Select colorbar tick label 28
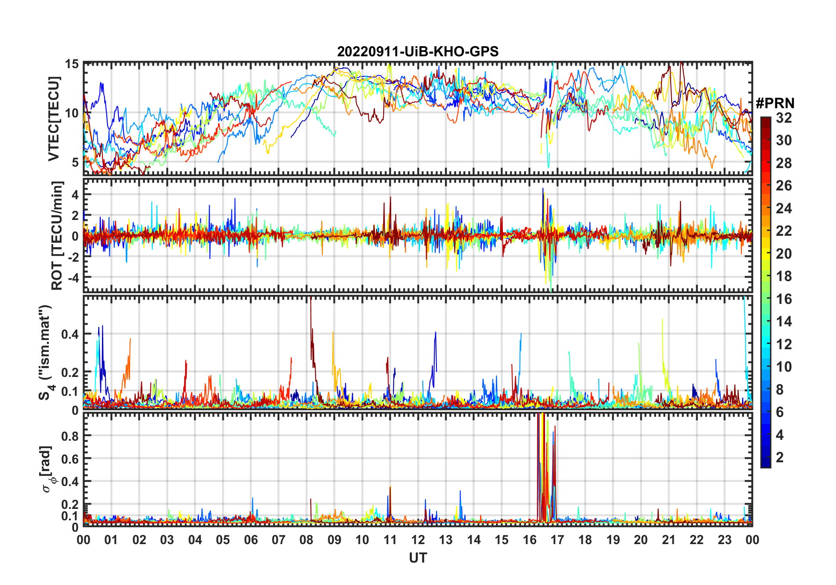The width and height of the screenshot is (836, 585). (784, 163)
